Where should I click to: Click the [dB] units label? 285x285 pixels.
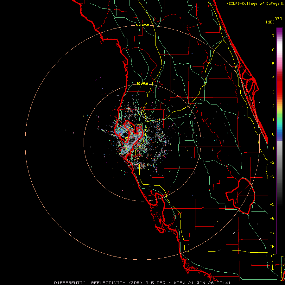(270, 22)
